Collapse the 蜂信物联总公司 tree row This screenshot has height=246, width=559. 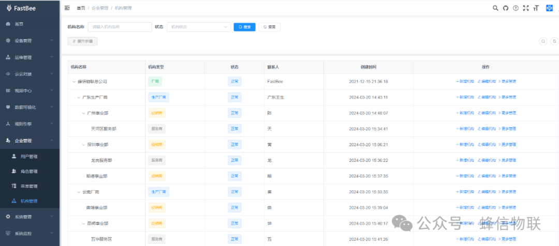tap(74, 82)
